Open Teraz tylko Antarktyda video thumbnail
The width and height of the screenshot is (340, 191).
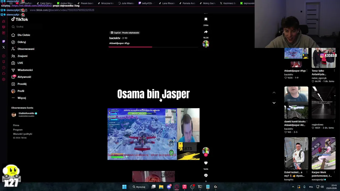(324, 58)
